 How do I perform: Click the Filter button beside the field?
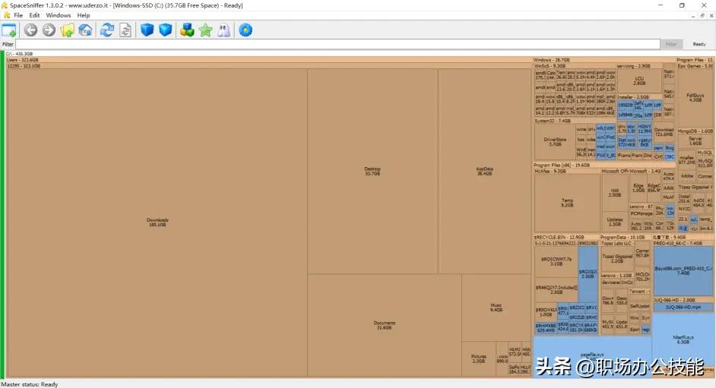click(x=671, y=44)
